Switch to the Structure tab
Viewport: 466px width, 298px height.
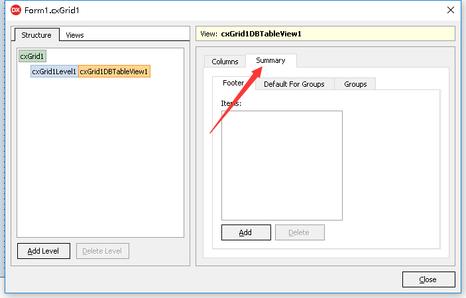pos(36,35)
